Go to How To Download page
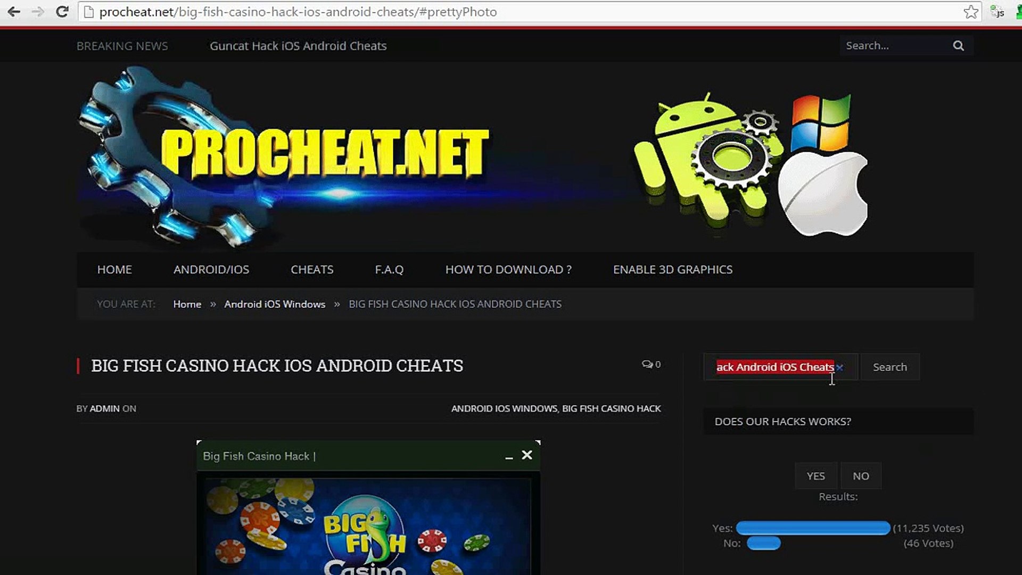 508,269
